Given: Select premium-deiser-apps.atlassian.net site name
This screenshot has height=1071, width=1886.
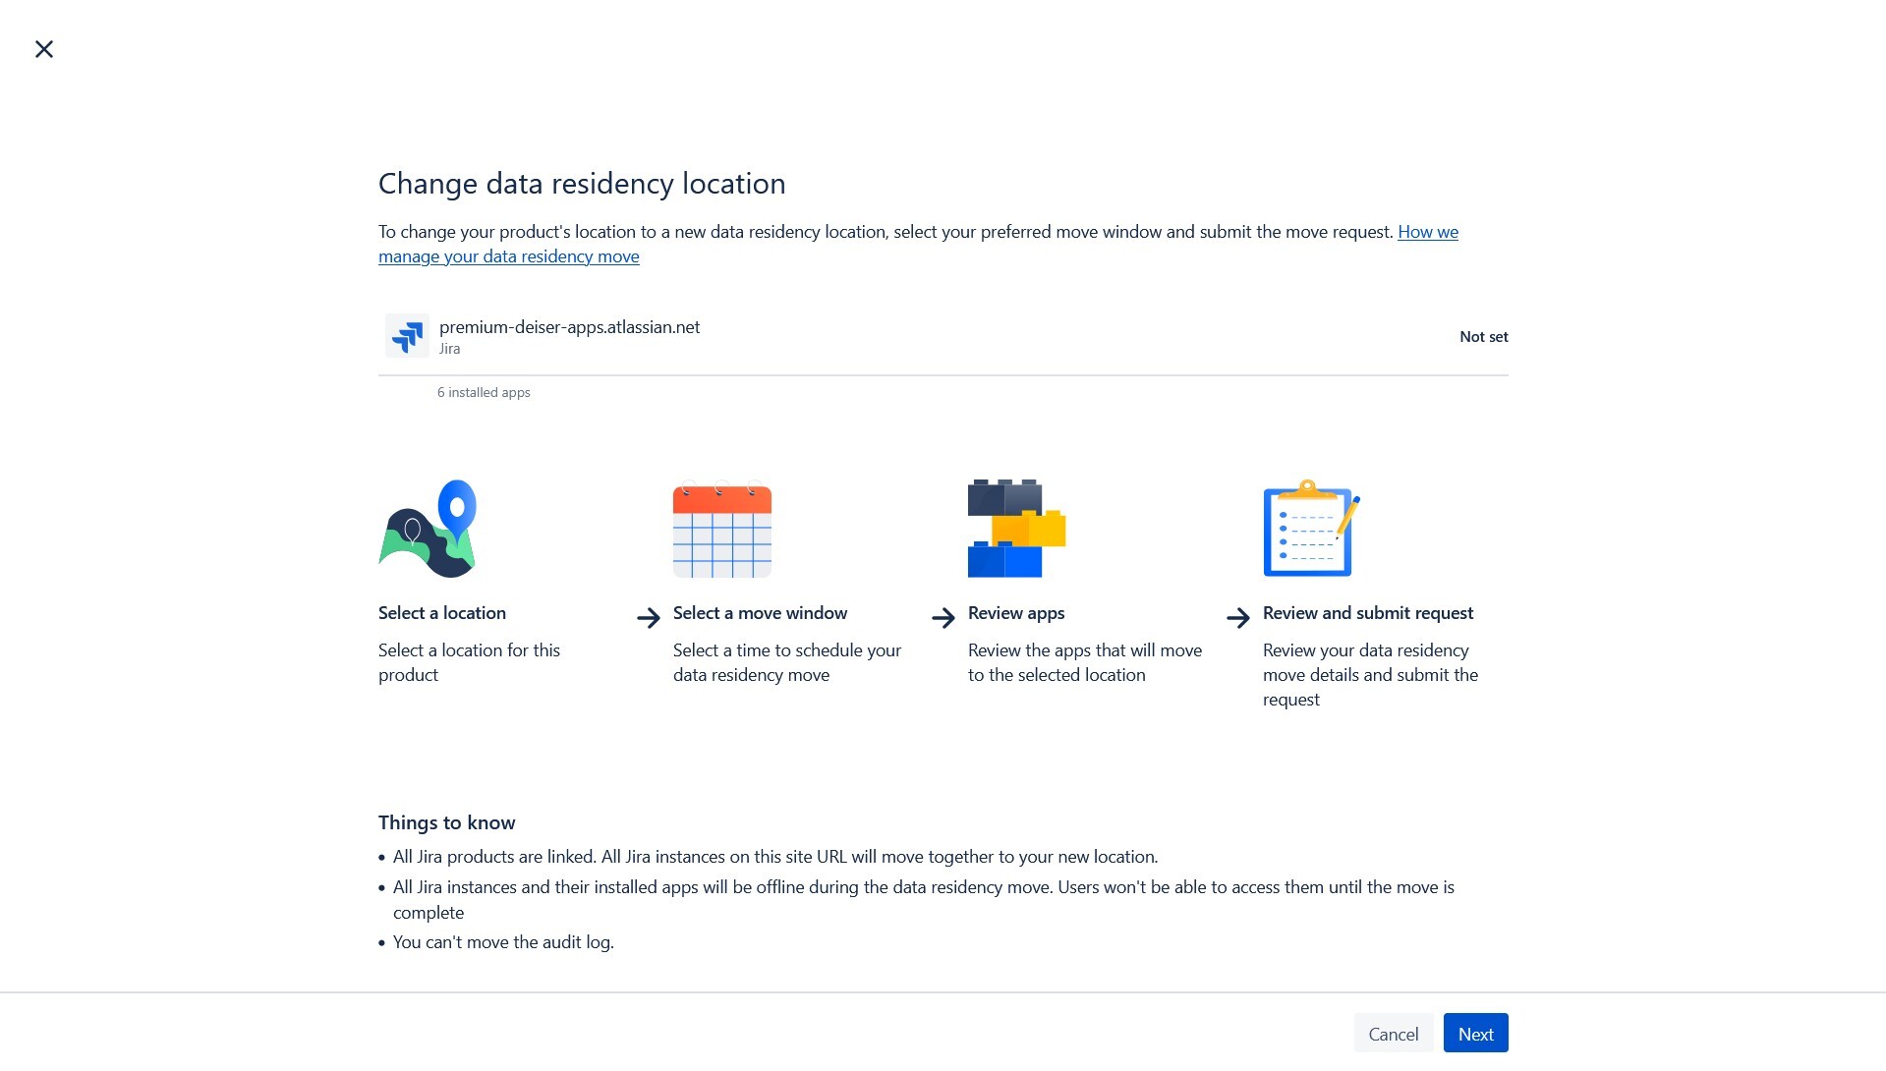Looking at the screenshot, I should click(569, 327).
